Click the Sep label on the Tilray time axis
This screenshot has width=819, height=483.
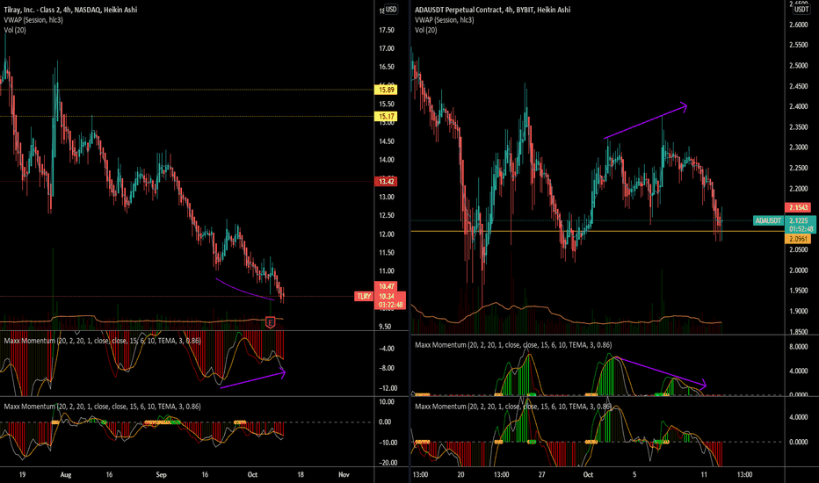pos(161,474)
